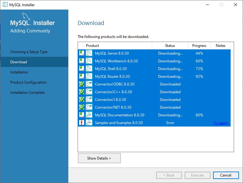Click Downloading... status of MySQL Documentation row

pyautogui.click(x=170, y=115)
